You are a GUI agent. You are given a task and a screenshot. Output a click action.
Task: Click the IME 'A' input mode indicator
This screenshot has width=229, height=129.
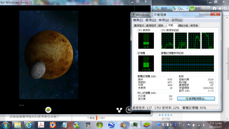coord(163,125)
